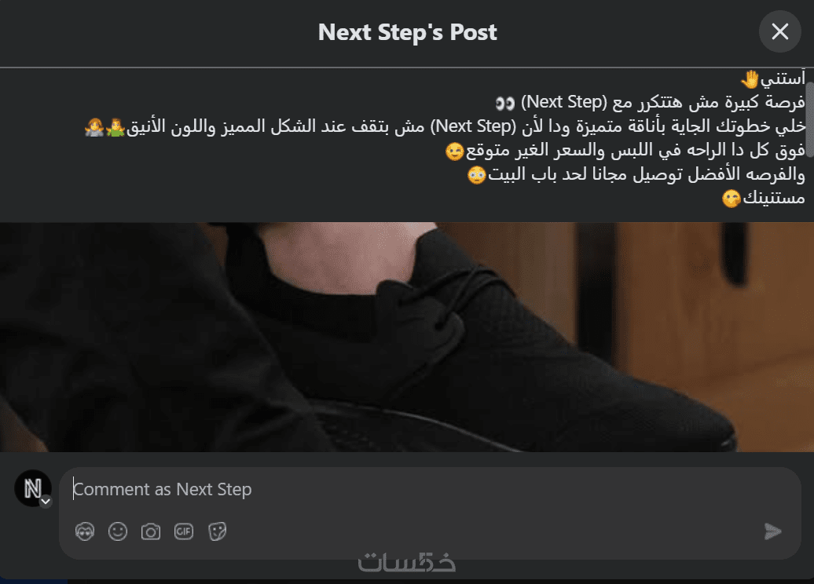This screenshot has width=814, height=584.
Task: Click the last line مستنينك text
Action: tap(773, 198)
